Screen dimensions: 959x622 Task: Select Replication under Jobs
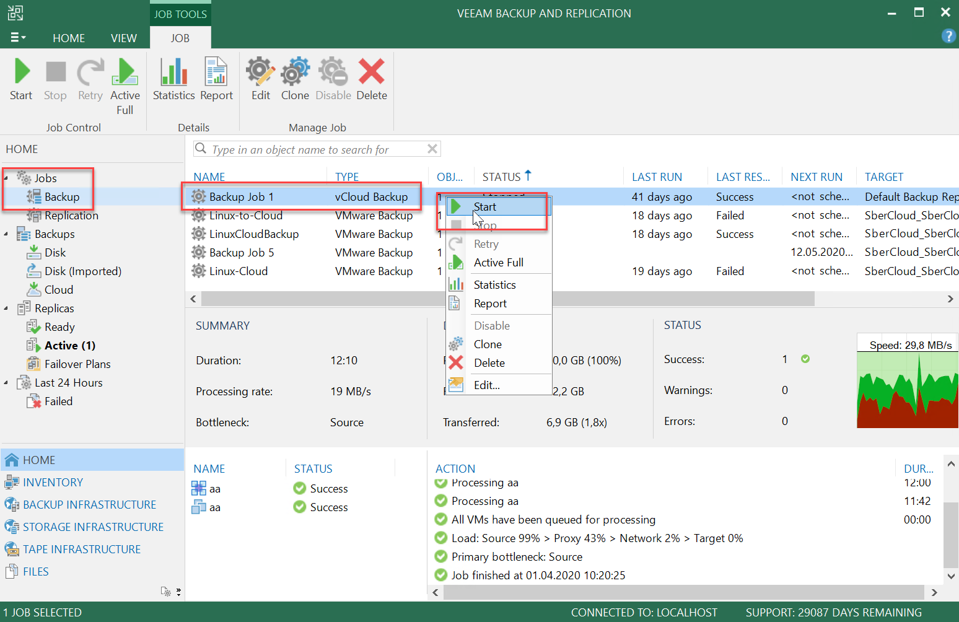tap(71, 216)
